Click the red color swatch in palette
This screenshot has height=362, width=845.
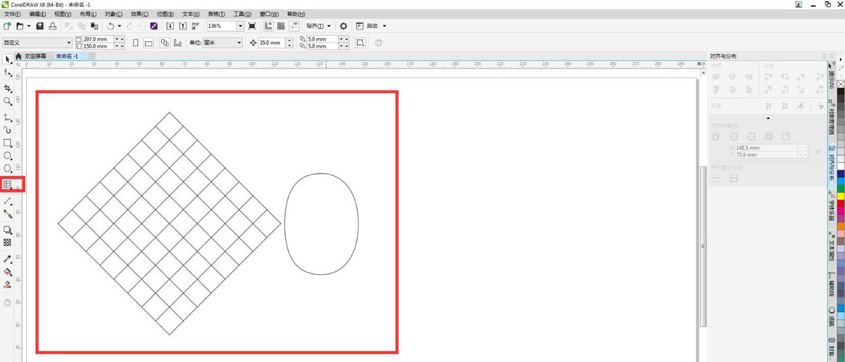pos(841,203)
